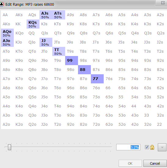Select the QQ hand cell
The width and height of the screenshot is (167, 168).
[33, 33]
